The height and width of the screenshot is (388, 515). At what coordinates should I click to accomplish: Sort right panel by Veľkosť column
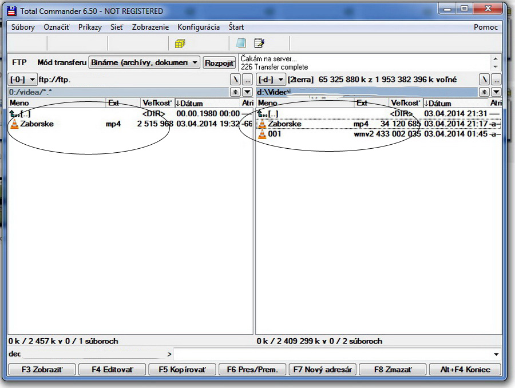[406, 103]
